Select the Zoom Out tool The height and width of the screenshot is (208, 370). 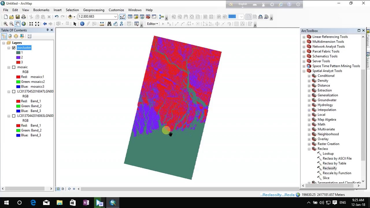pyautogui.click(x=11, y=24)
